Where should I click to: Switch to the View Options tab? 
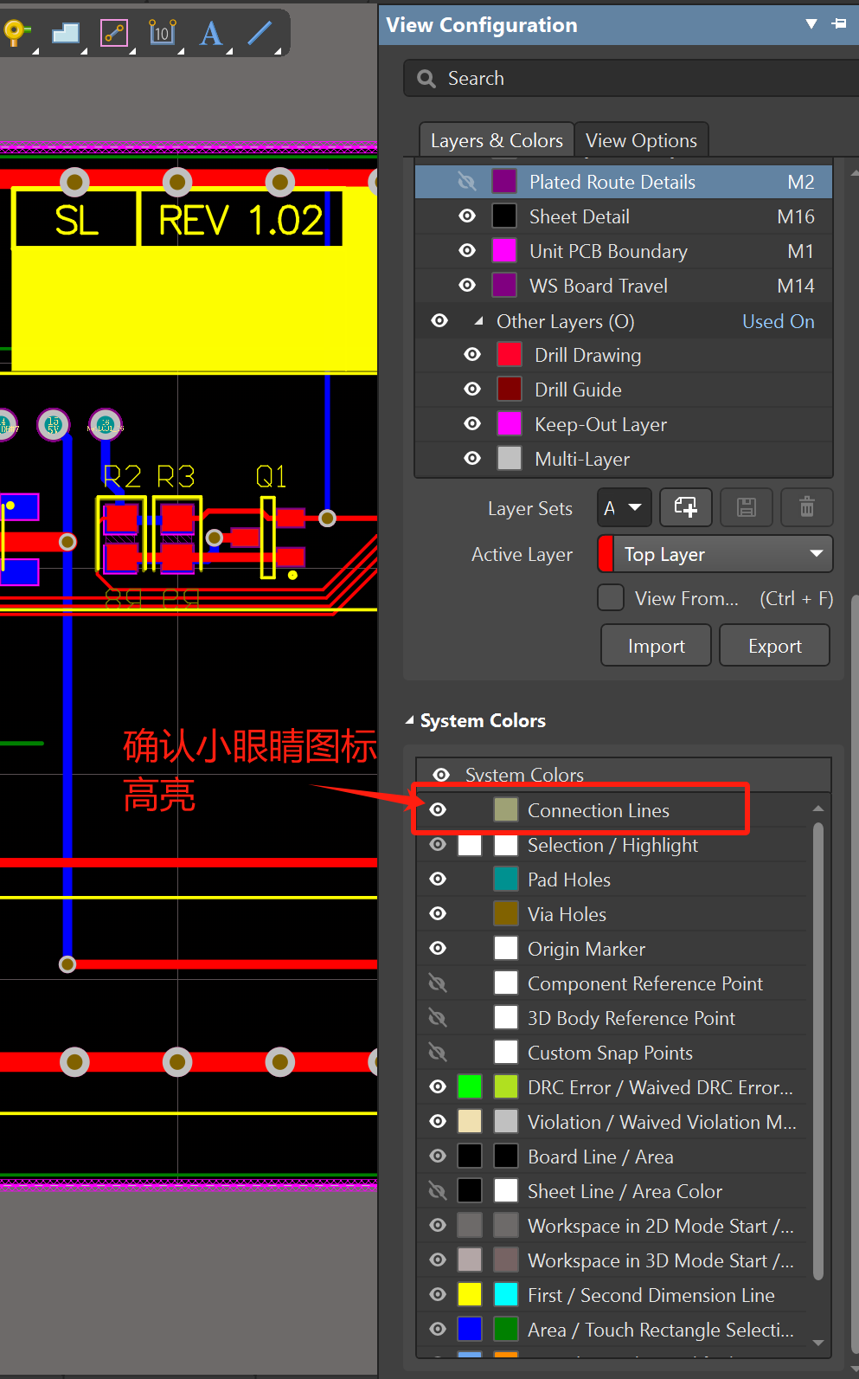[641, 140]
